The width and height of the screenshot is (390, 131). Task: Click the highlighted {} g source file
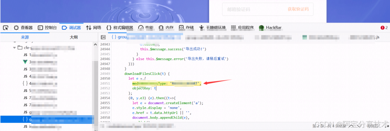coord(47,119)
